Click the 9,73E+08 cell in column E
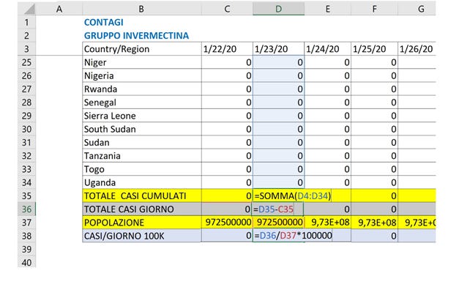 click(x=328, y=223)
